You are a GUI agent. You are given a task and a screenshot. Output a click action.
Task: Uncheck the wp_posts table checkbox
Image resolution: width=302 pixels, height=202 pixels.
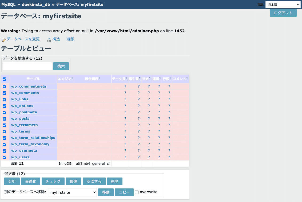(x=4, y=119)
